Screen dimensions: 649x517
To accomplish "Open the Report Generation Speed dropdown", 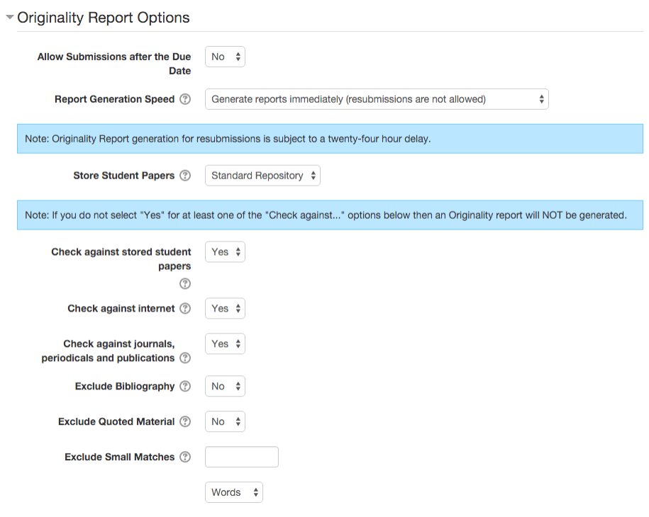I will tap(377, 99).
